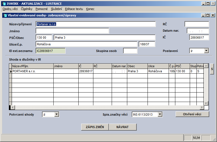Click the Obec column header in grid
The image size is (217, 142).
coord(138,66)
